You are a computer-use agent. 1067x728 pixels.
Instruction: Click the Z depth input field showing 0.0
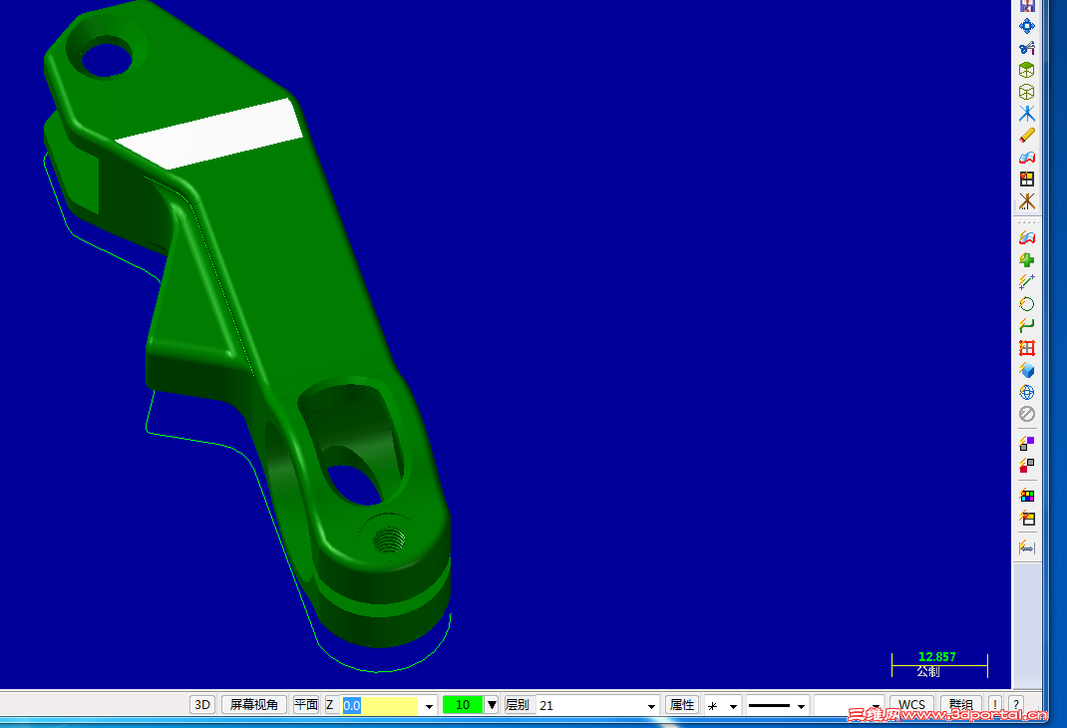[380, 705]
